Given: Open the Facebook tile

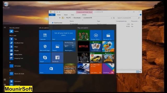Looking at the screenshot, I should [57, 58].
